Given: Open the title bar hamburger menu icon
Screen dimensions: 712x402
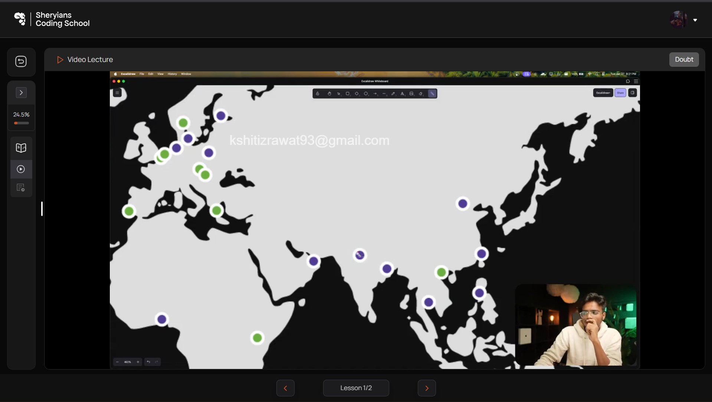Looking at the screenshot, I should pos(636,81).
